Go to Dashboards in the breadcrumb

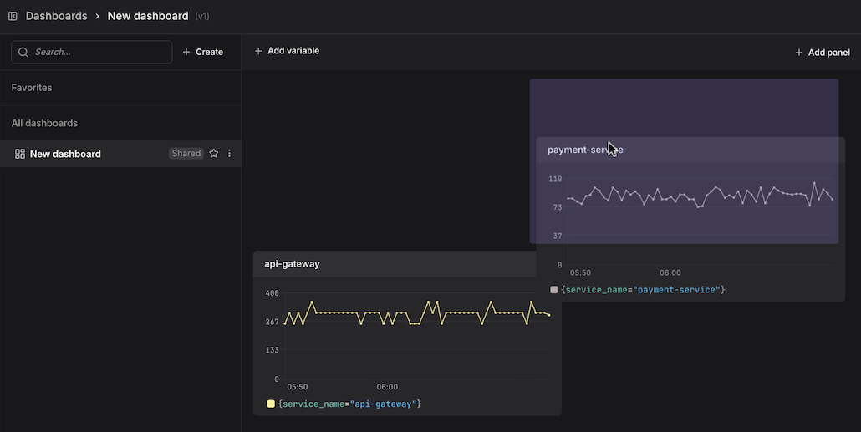[x=56, y=16]
